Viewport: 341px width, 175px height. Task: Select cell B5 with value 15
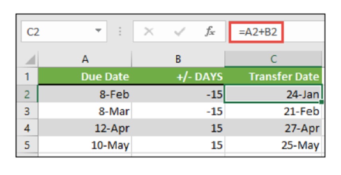178,145
